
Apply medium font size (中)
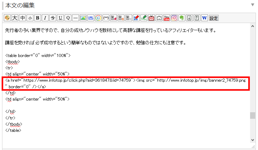point(22,18)
